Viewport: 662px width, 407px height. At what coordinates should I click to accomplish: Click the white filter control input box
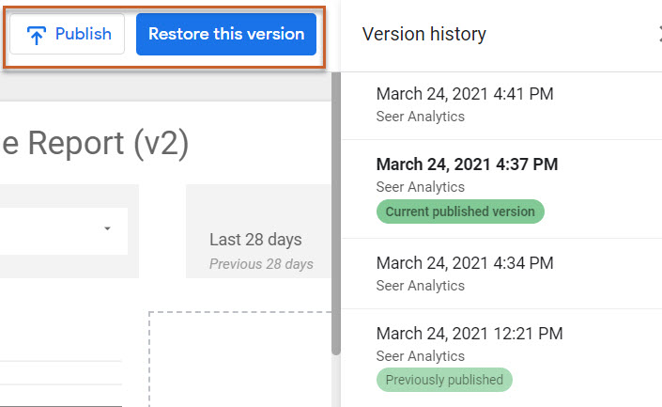(x=56, y=231)
